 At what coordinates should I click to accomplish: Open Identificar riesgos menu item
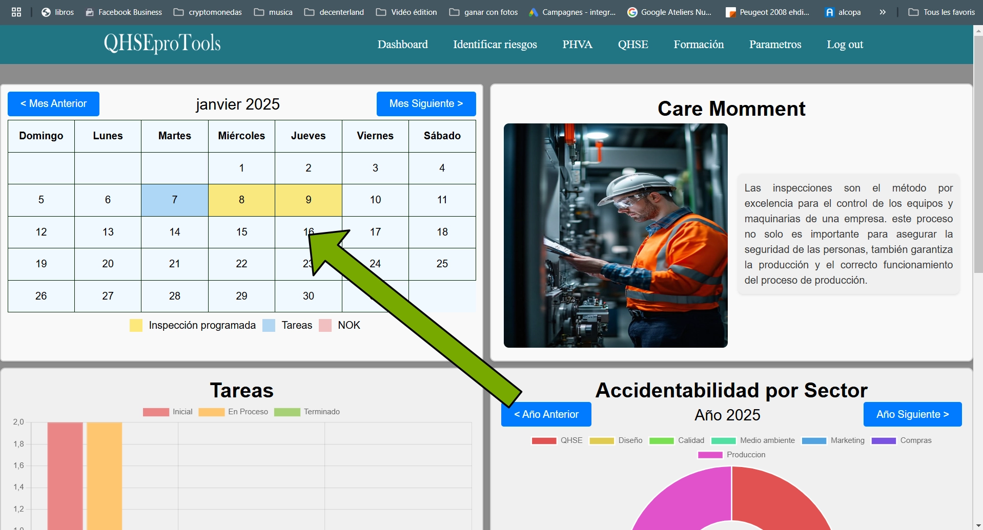point(495,45)
